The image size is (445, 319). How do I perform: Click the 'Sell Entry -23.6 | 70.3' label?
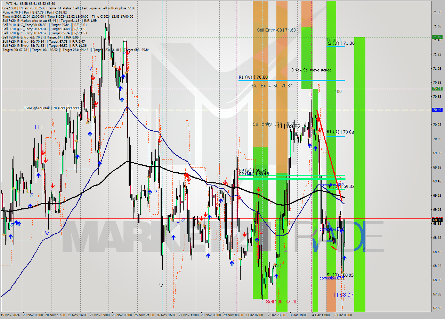pyautogui.click(x=273, y=124)
